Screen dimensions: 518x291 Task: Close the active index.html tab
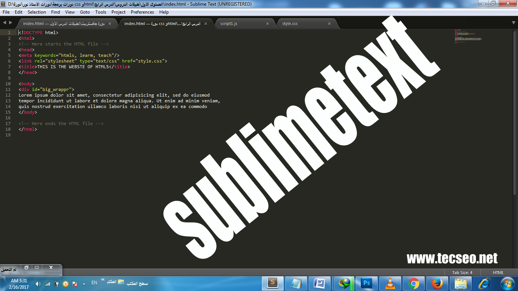click(206, 23)
